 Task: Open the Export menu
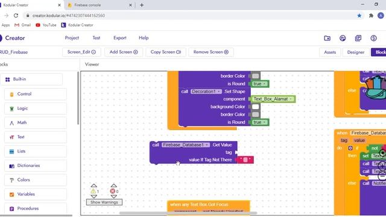point(120,38)
